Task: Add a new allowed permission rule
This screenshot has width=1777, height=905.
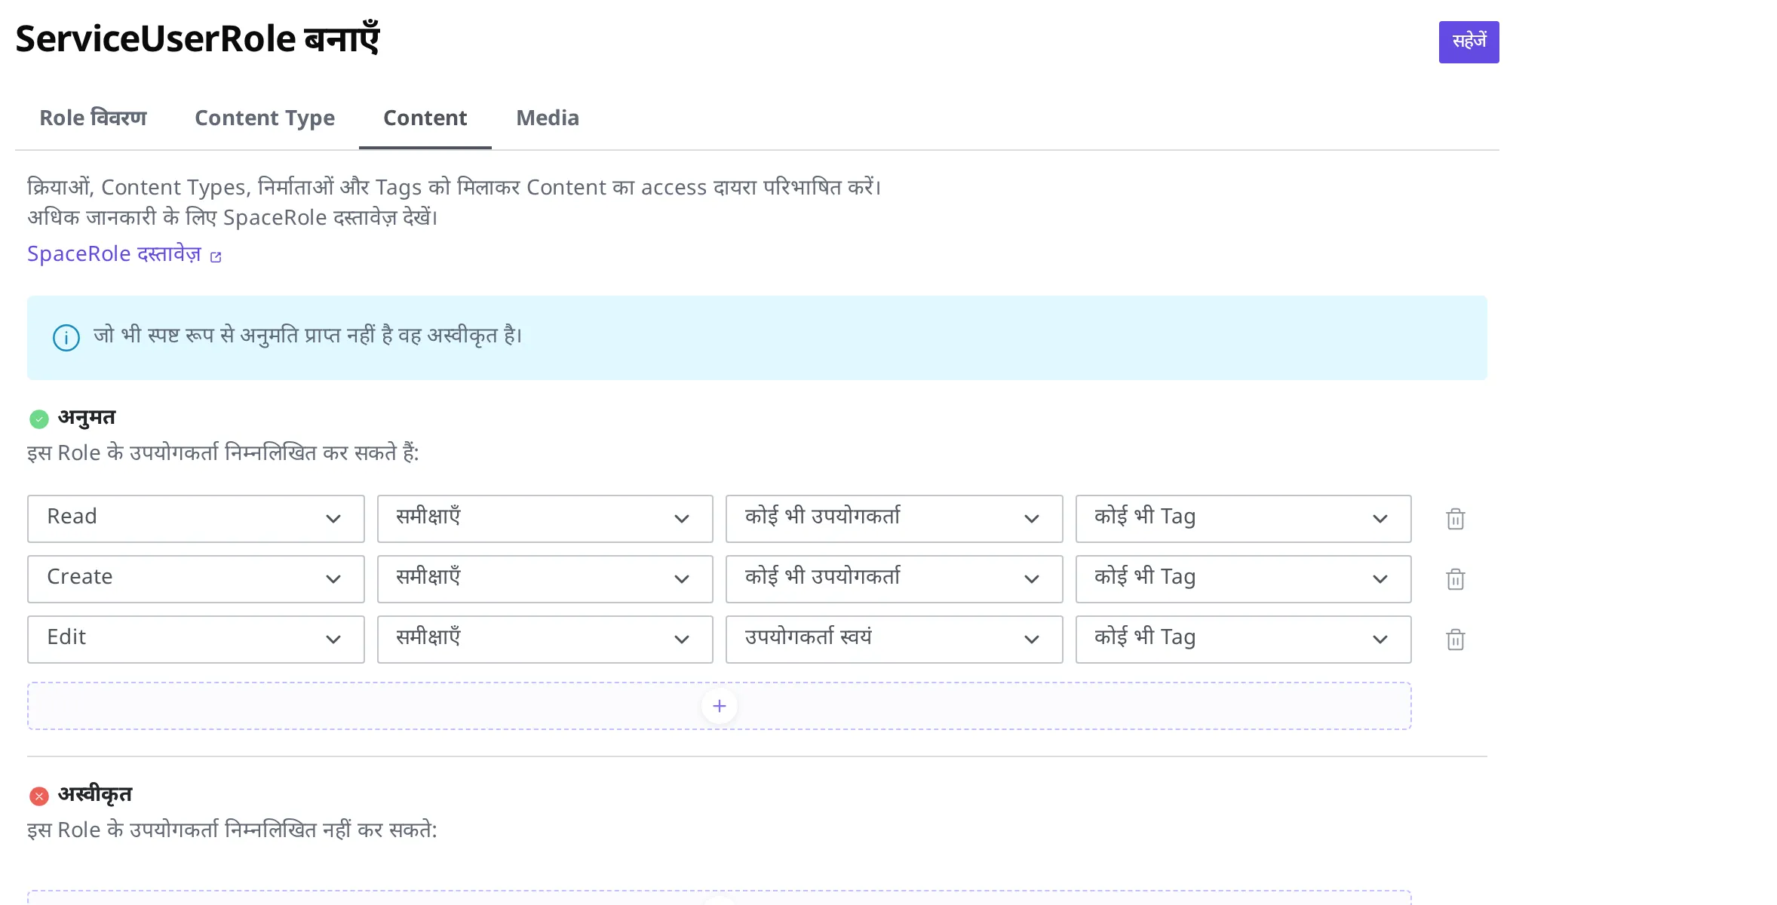Action: 719,706
